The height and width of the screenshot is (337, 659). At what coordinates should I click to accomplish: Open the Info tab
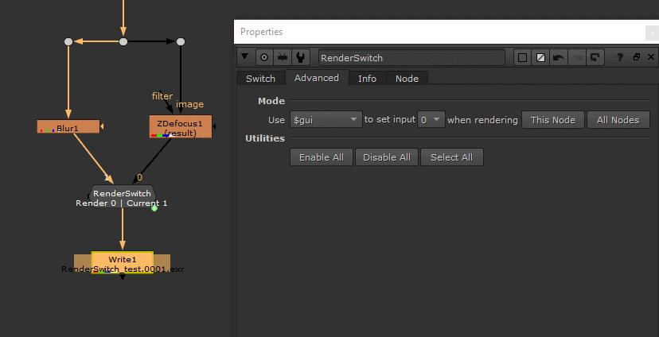(x=367, y=79)
